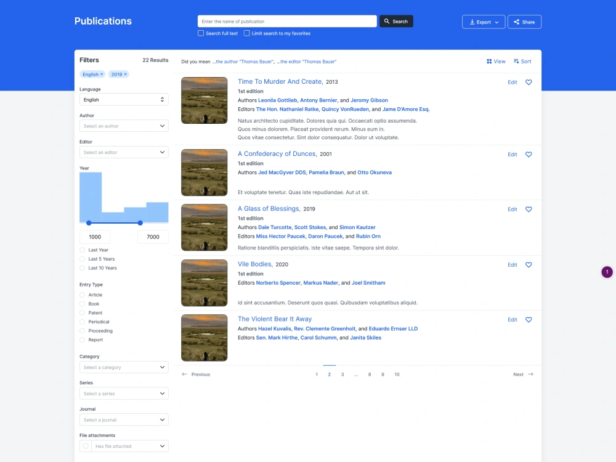Enable the "Search full text" checkbox
616x462 pixels.
point(200,33)
